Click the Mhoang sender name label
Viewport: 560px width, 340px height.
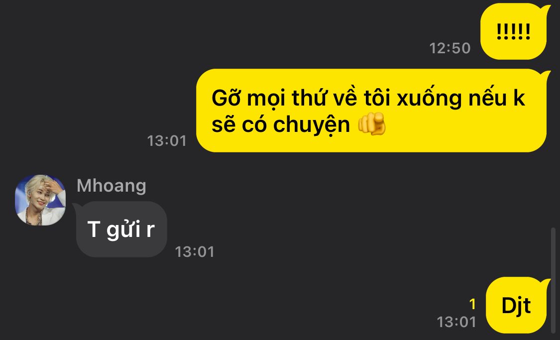[112, 186]
